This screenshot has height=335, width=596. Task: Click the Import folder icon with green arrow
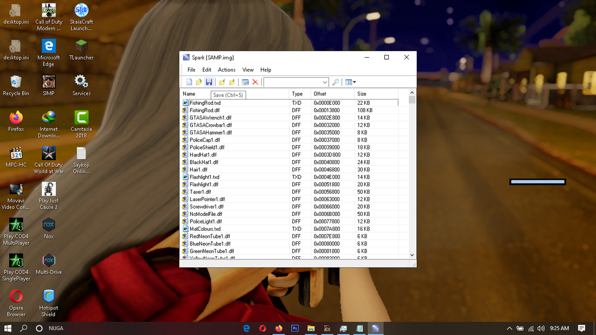222,82
